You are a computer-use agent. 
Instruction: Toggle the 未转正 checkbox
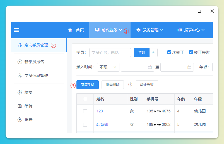tap(169, 52)
